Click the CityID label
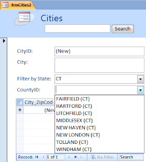The image size is (146, 162). [25, 51]
